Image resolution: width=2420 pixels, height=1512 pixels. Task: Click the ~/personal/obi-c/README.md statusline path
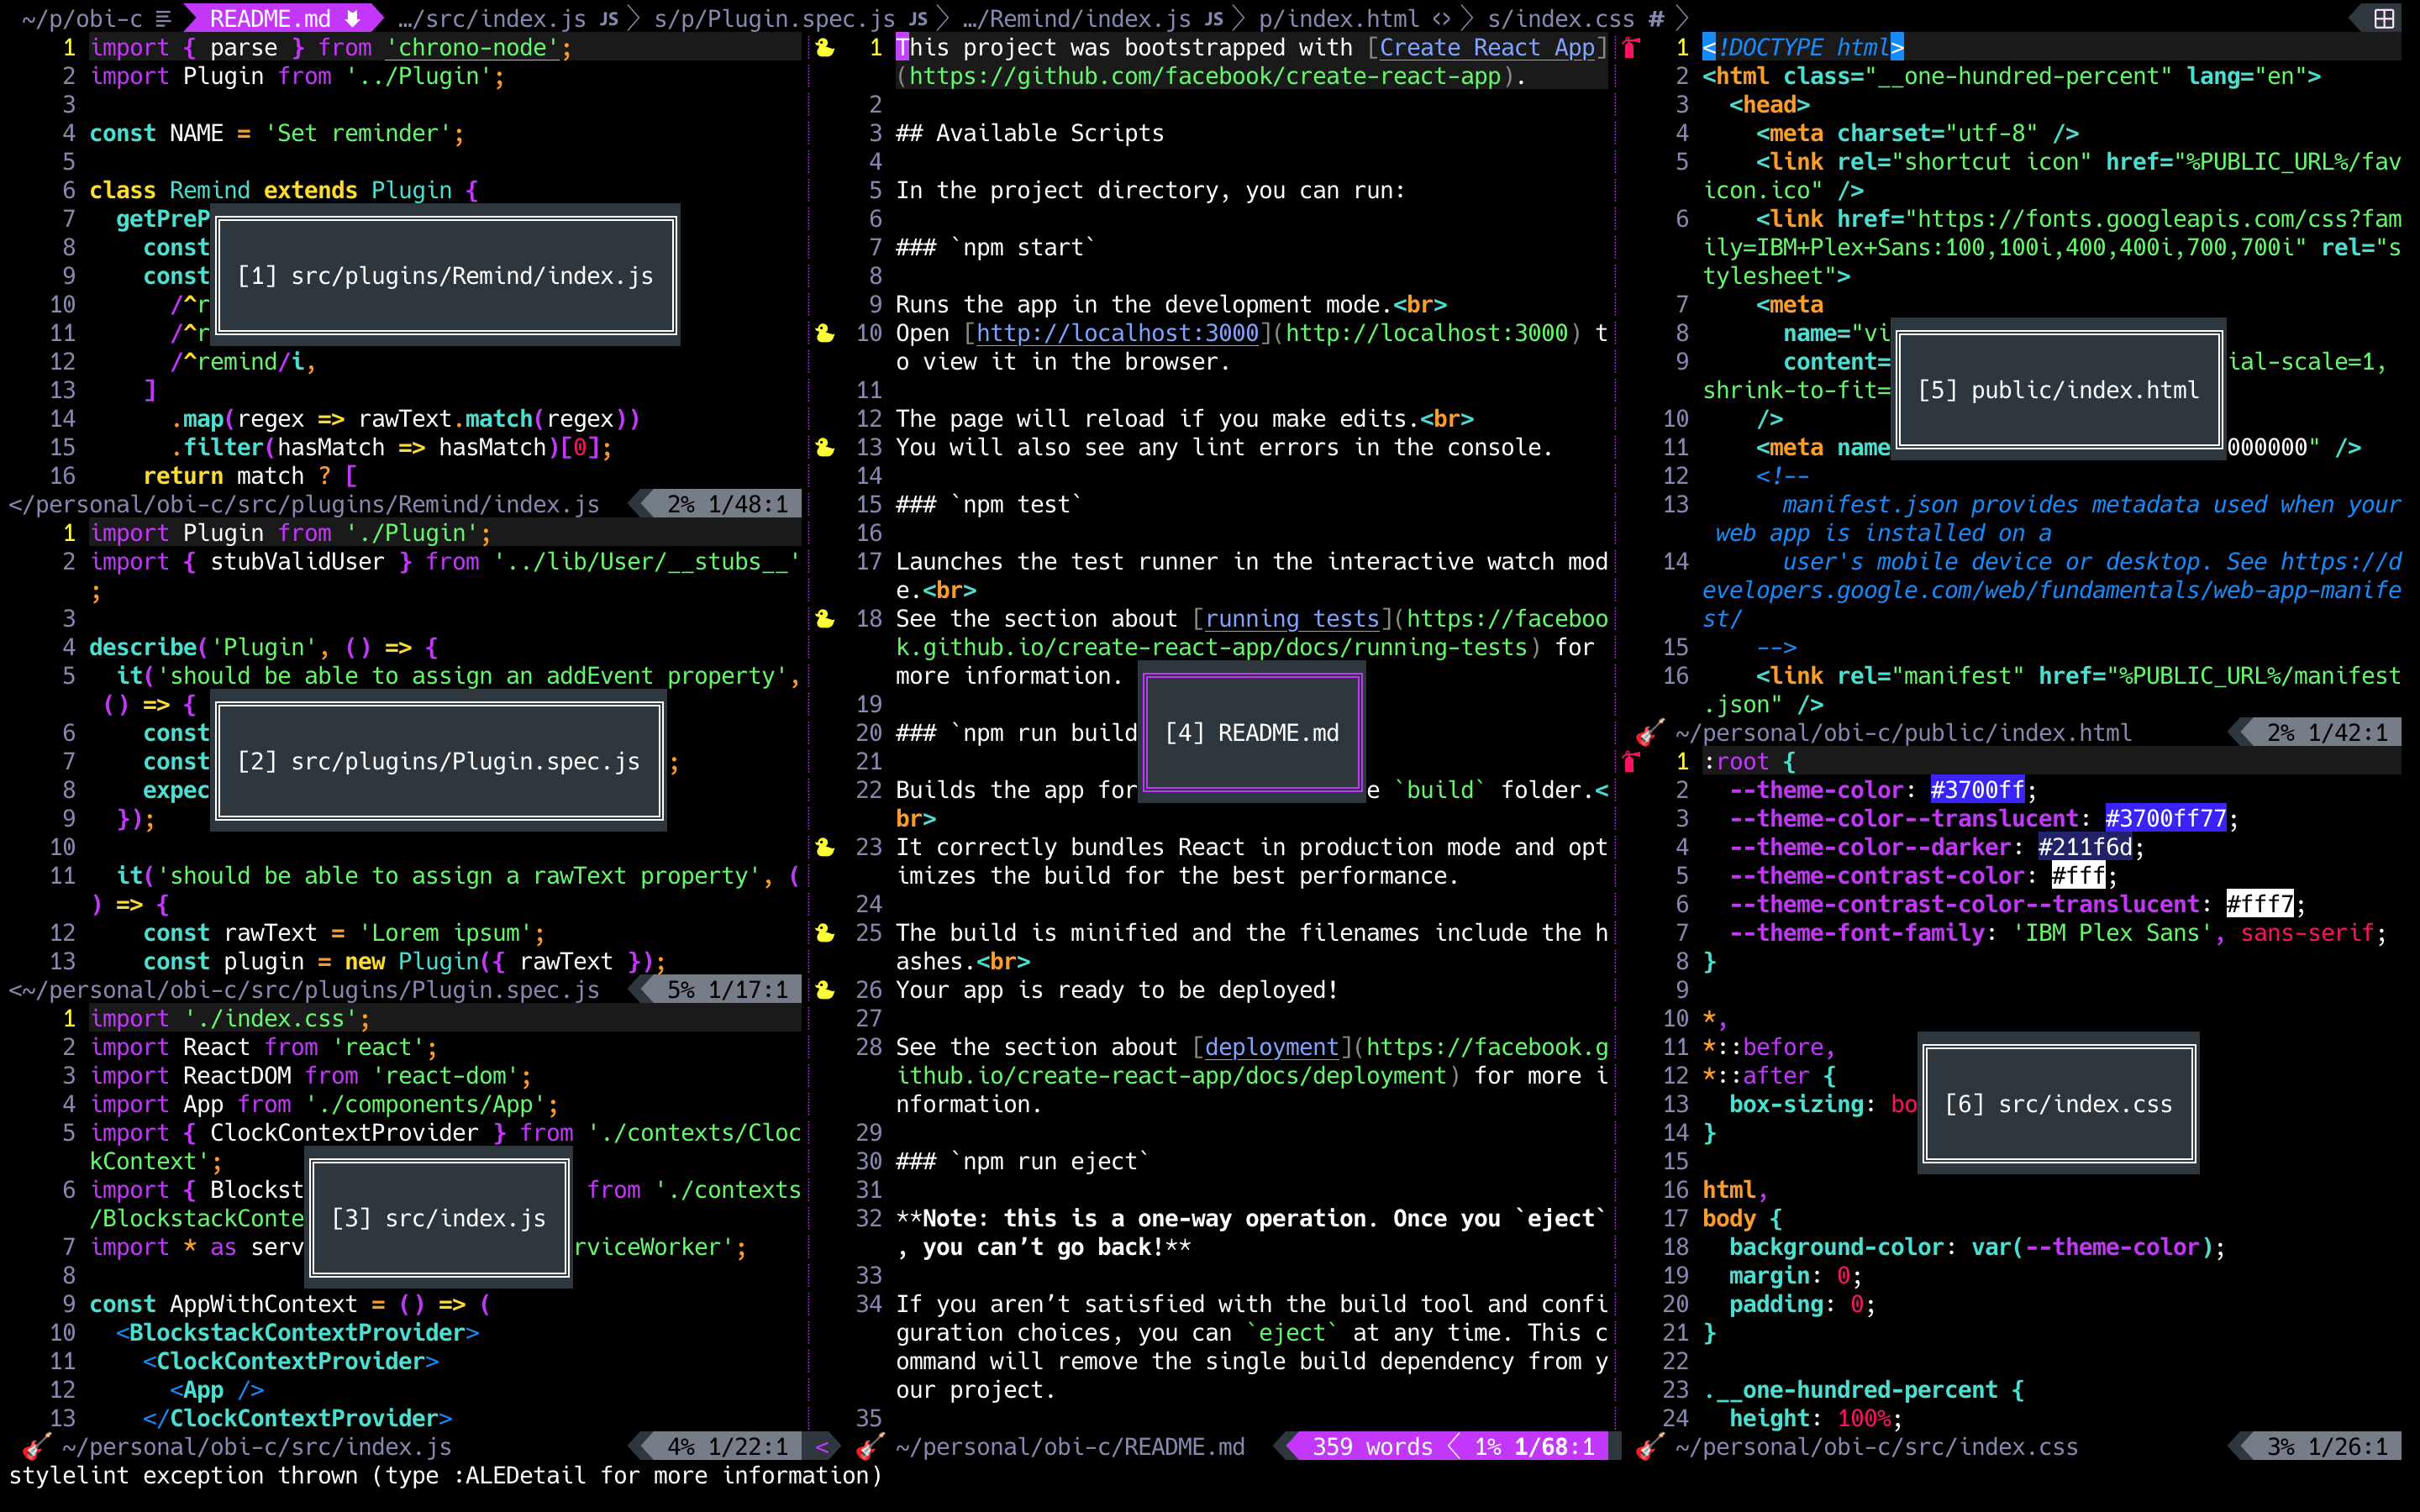pos(1070,1446)
